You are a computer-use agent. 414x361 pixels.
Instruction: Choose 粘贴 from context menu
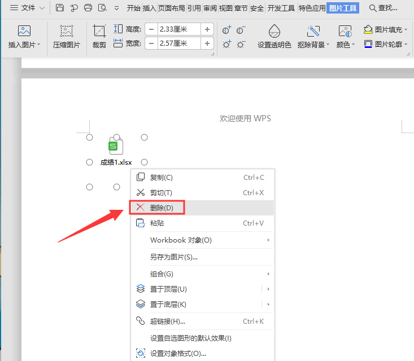pos(202,223)
